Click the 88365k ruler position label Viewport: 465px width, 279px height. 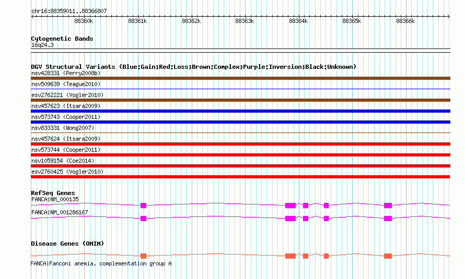coord(352,21)
